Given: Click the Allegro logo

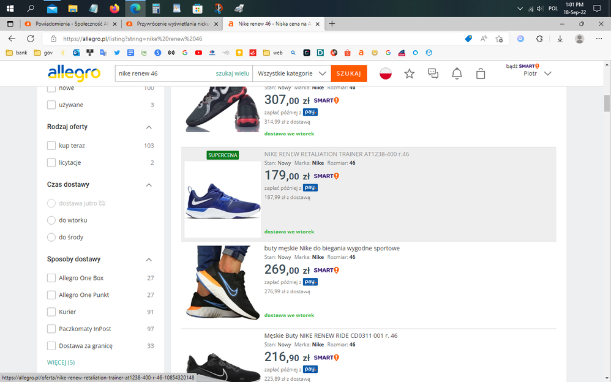Looking at the screenshot, I should [73, 73].
